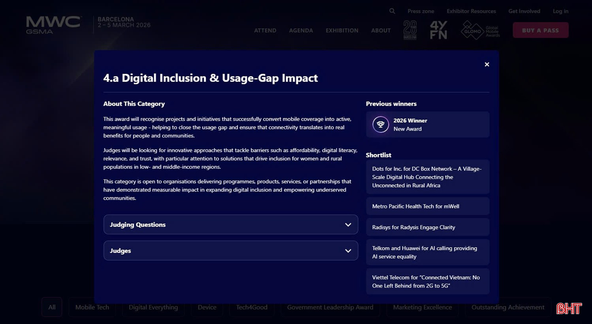Expand the Judges section
The width and height of the screenshot is (592, 324).
pos(231,251)
